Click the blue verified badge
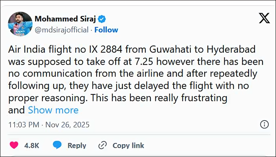Image resolution: width=276 pixels, height=157 pixels. click(x=102, y=19)
